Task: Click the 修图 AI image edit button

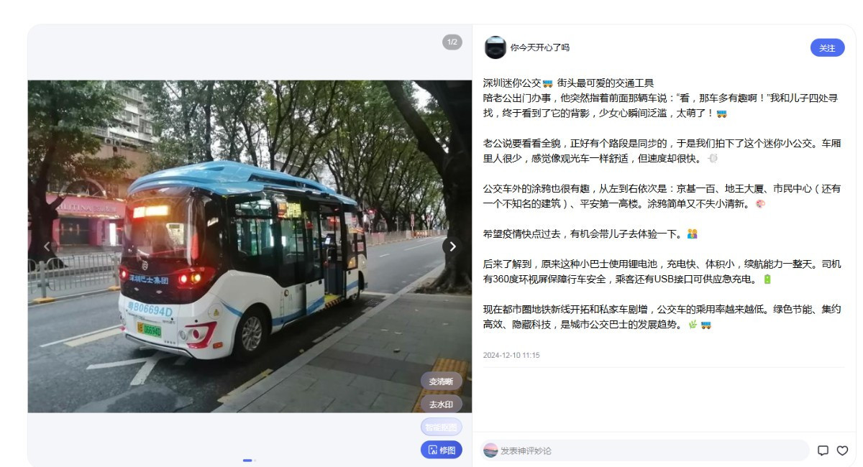Action: 442,450
